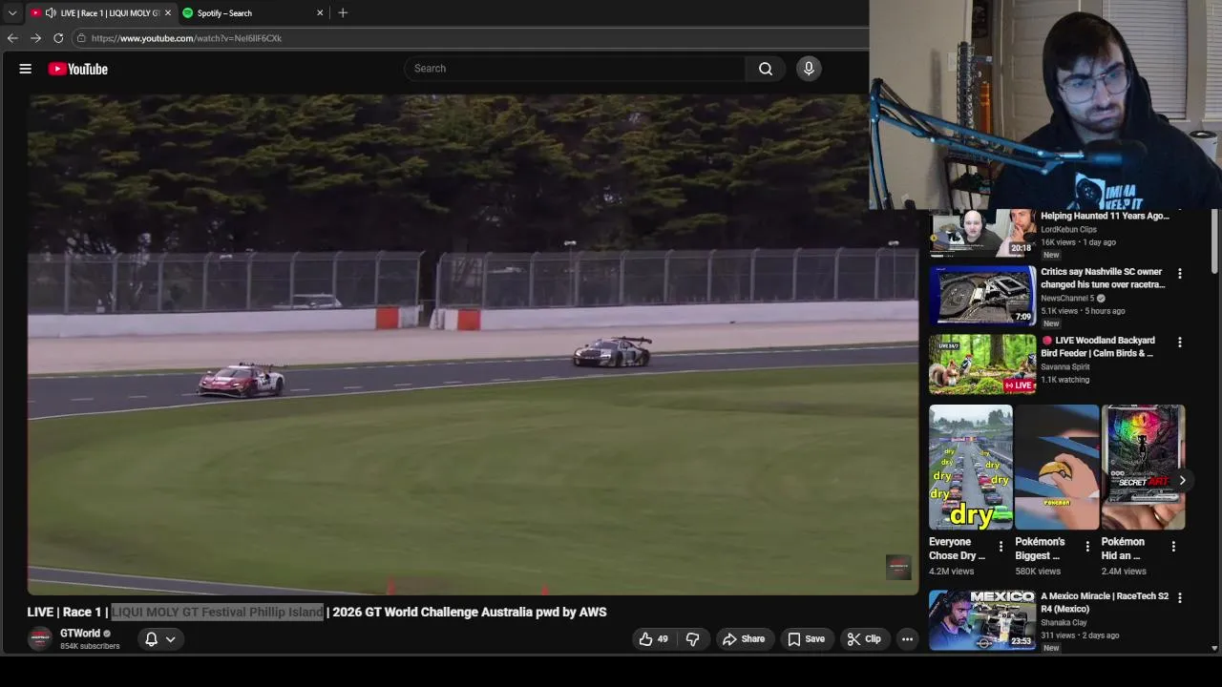Toggle the notification bell for GTWorld
The height and width of the screenshot is (687, 1222).
[x=151, y=639]
